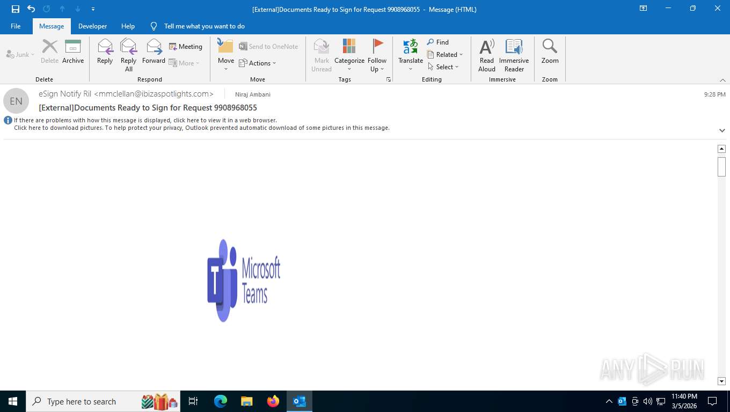The image size is (730, 412).
Task: Click the Outlook taskbar icon
Action: click(300, 401)
